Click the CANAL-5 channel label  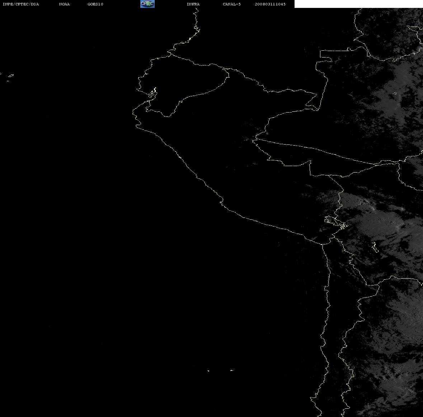click(x=232, y=4)
